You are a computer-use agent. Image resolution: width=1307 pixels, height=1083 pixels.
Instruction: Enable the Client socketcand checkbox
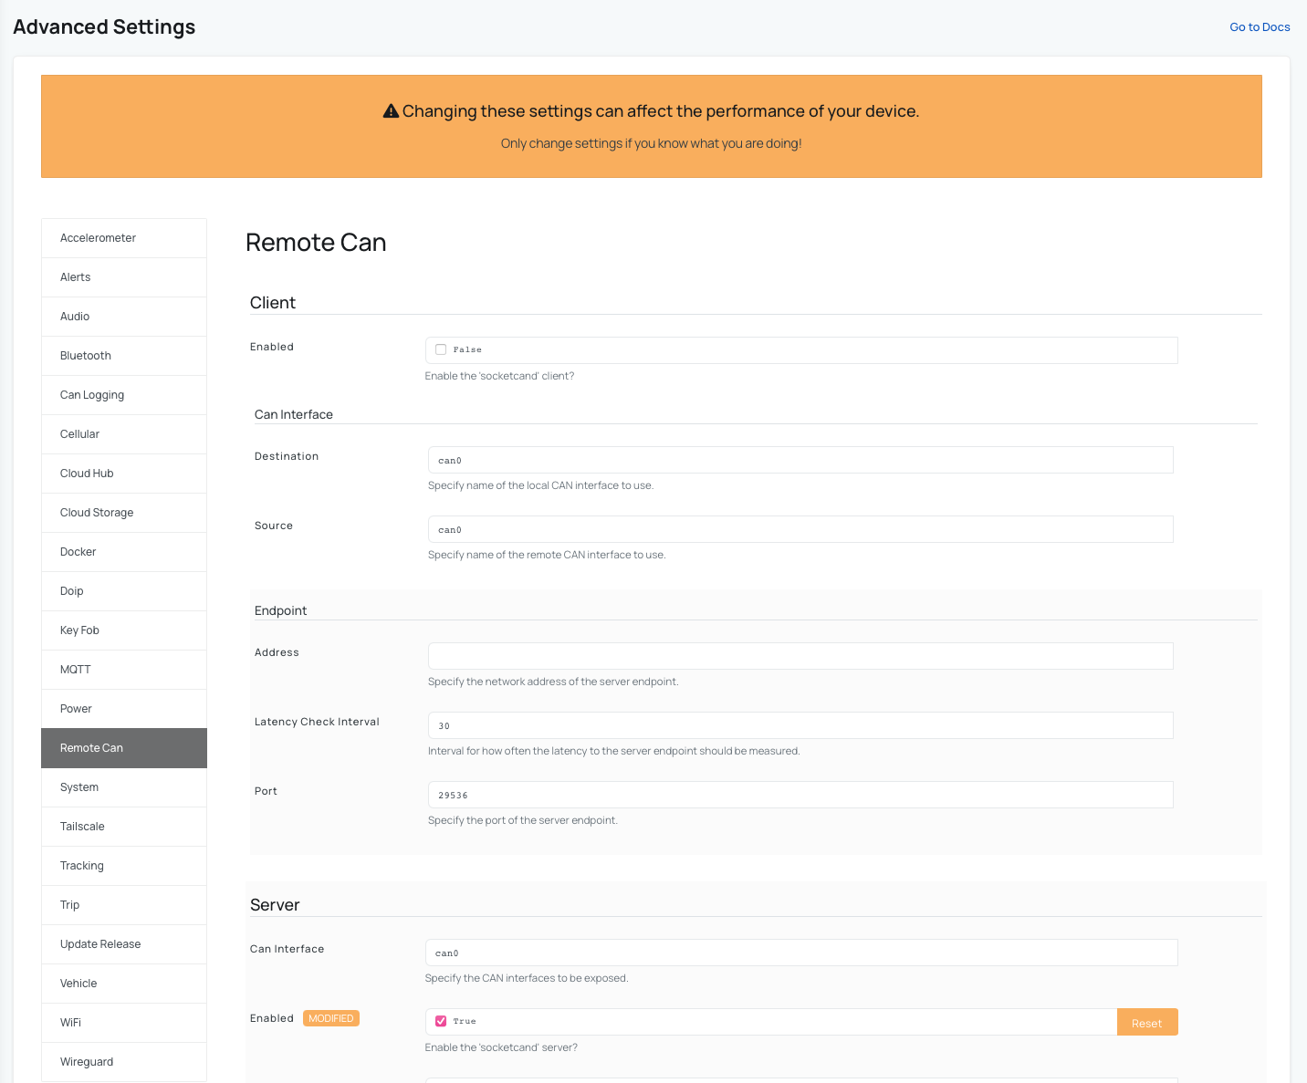441,349
